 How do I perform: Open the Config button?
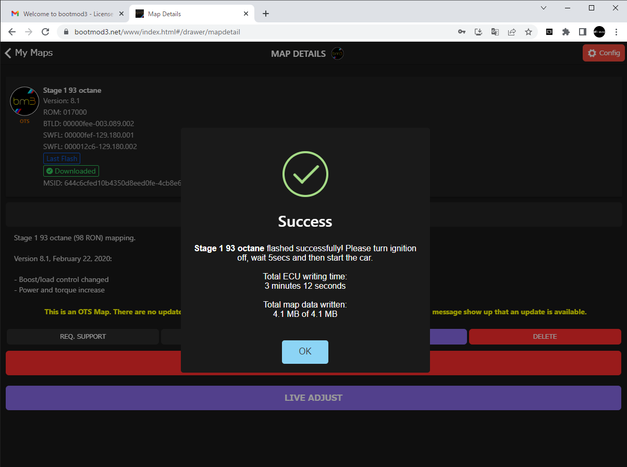(x=604, y=53)
